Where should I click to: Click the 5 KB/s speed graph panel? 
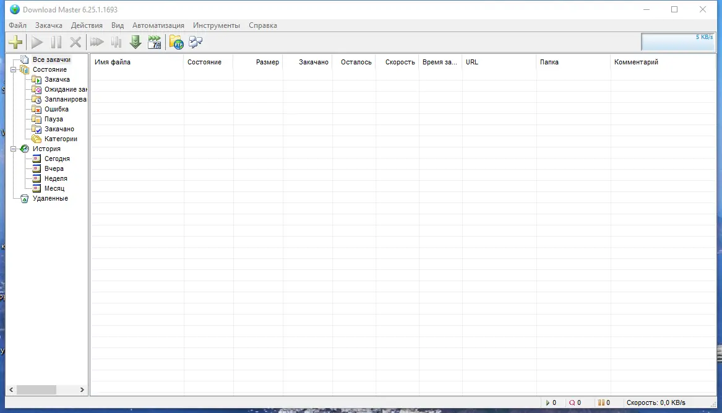(678, 42)
